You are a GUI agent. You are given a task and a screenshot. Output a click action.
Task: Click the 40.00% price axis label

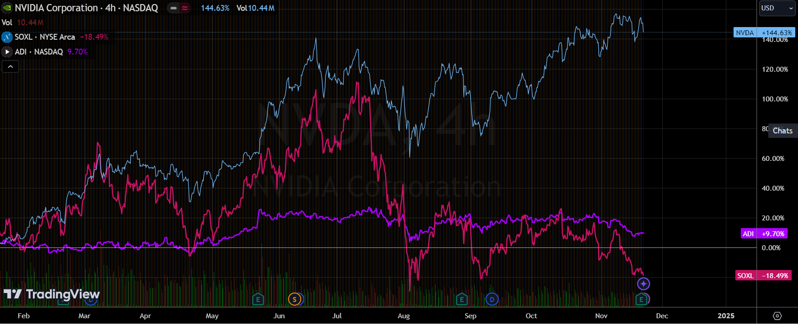point(773,188)
